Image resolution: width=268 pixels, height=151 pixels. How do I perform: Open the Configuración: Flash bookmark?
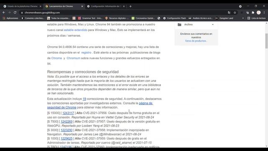[175, 18]
